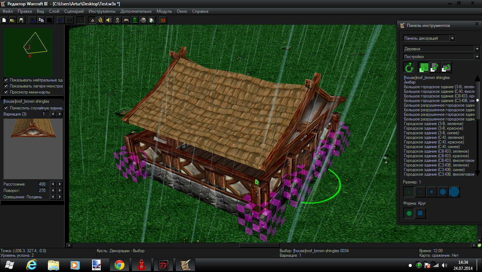The image size is (482, 272).
Task: Click the Test map checkmark icon
Action: point(163,20)
